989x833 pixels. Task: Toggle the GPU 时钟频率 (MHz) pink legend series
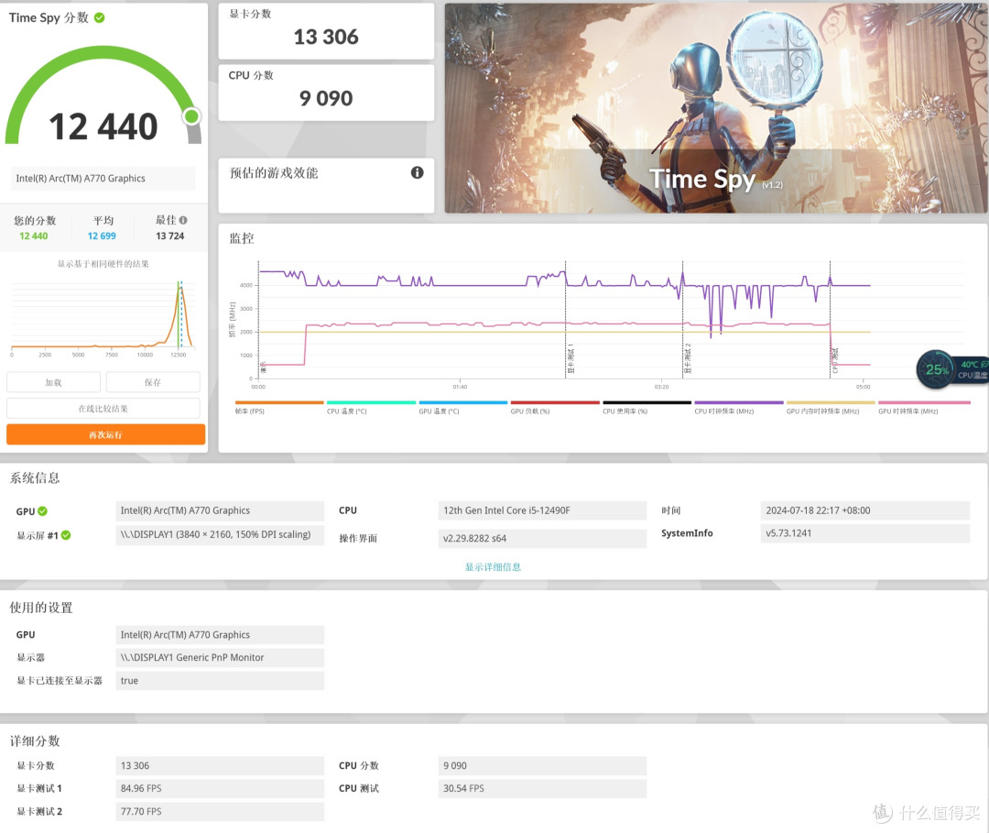[924, 408]
